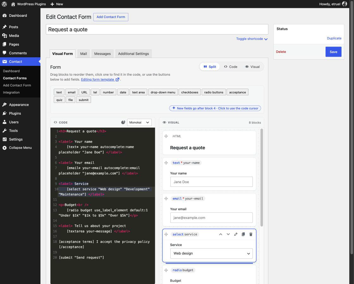Click the Appearance brush icon in sidebar

click(x=4, y=105)
